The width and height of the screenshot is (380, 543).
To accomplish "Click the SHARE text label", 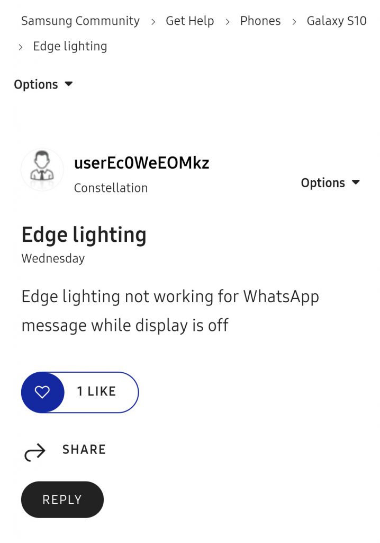I will 84,450.
